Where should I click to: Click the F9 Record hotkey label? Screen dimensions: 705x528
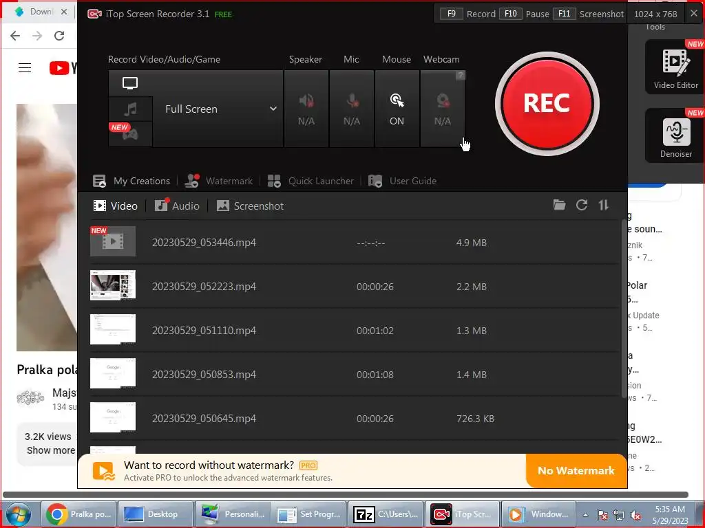467,14
